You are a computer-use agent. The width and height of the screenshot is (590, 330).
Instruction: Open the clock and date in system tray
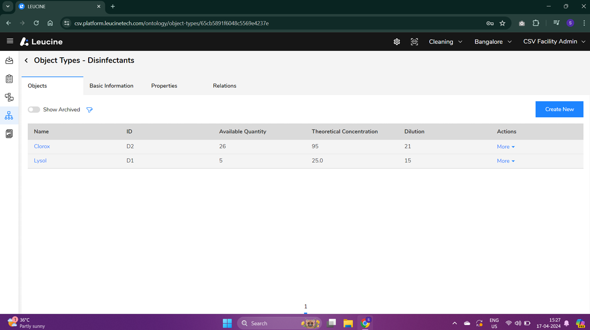[x=548, y=323]
